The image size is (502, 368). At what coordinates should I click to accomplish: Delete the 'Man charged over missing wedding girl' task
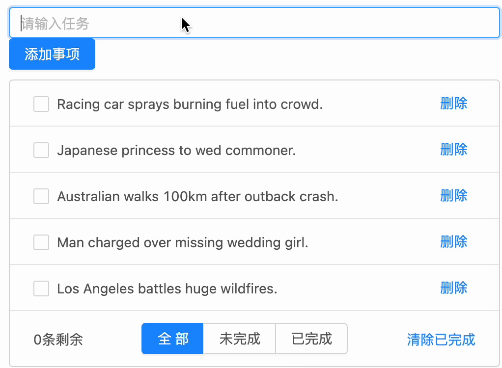[454, 242]
